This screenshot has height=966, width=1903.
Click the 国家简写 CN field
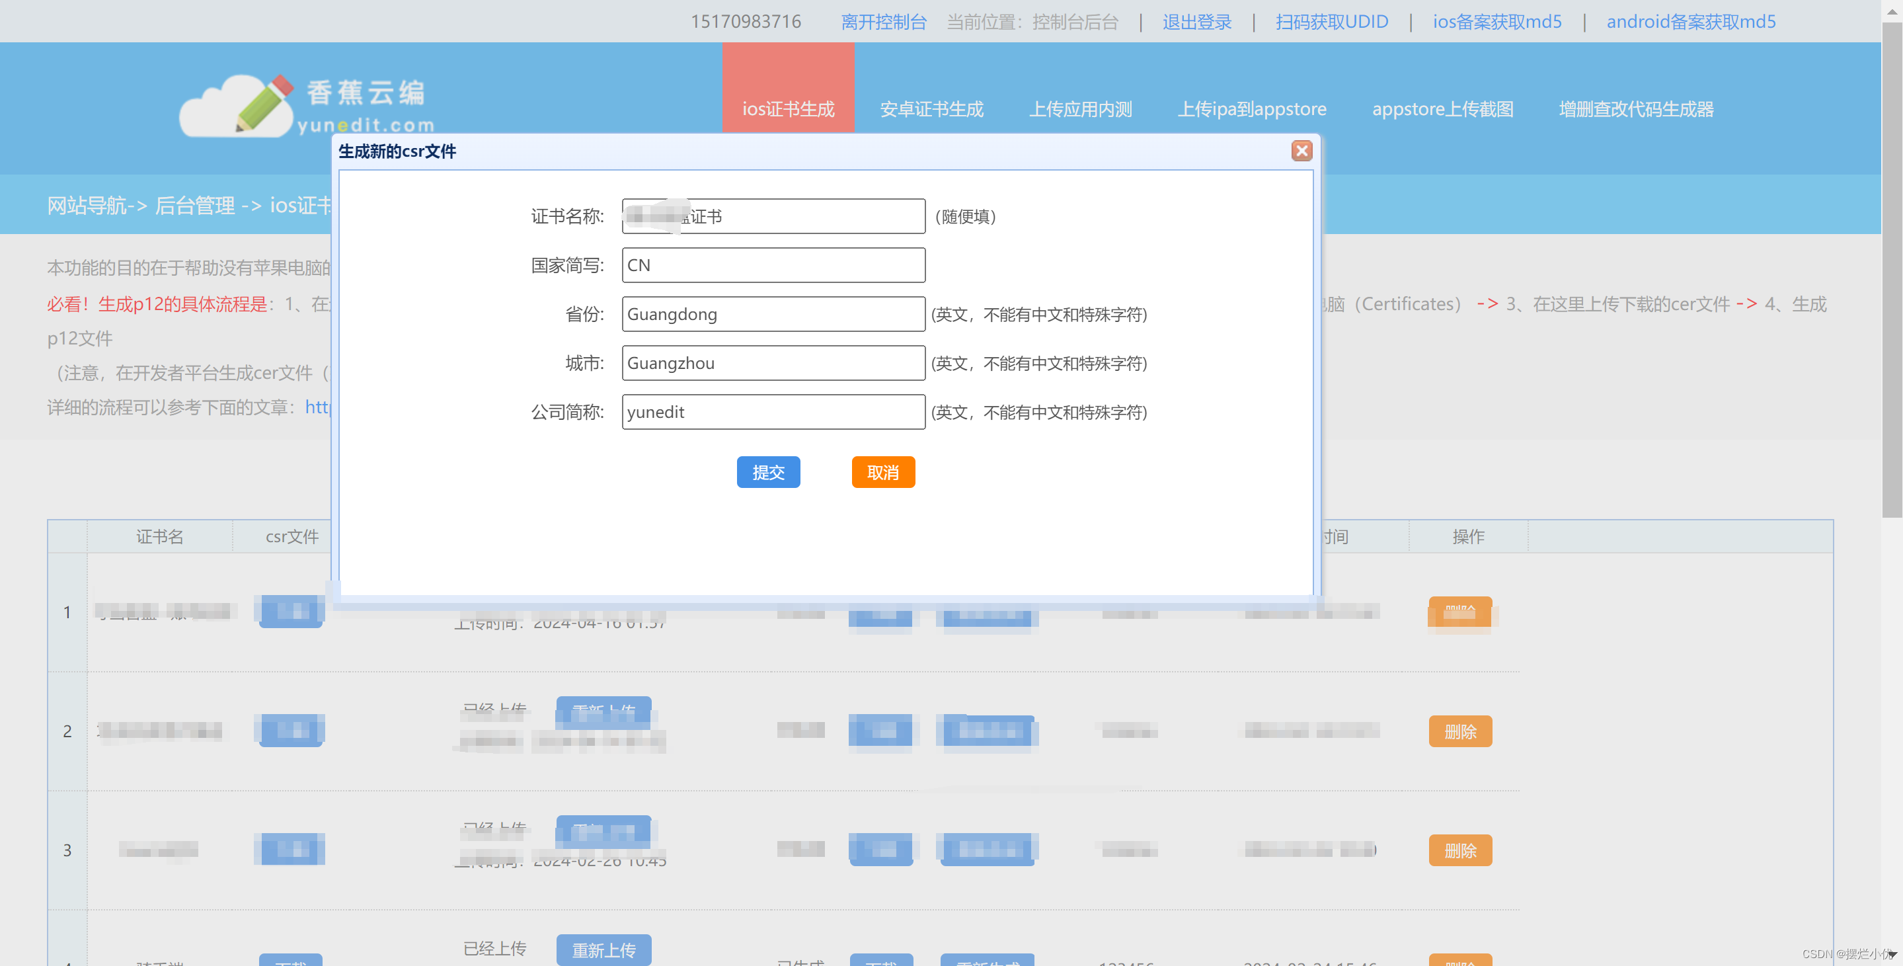tap(773, 265)
